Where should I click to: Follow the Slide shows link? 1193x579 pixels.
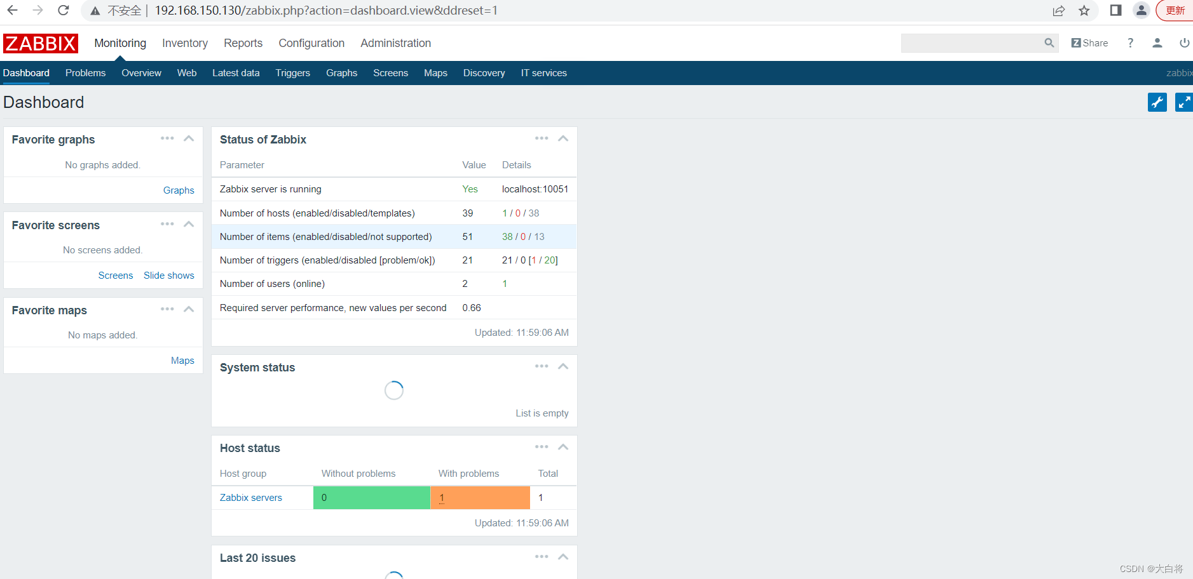pos(169,276)
